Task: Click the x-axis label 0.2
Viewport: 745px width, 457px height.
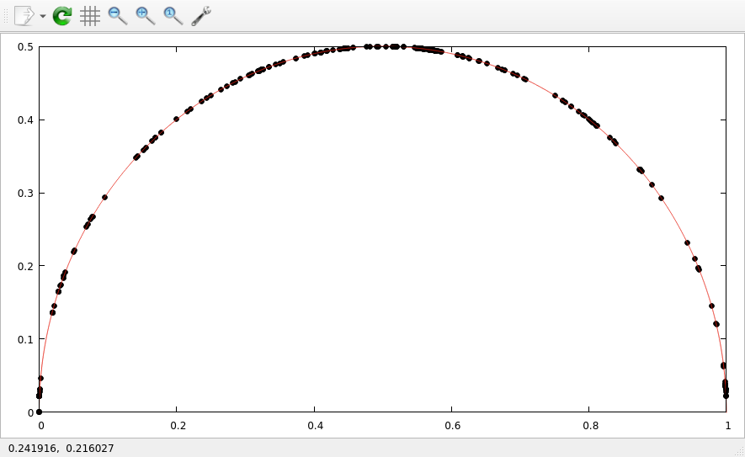Action: tap(178, 426)
